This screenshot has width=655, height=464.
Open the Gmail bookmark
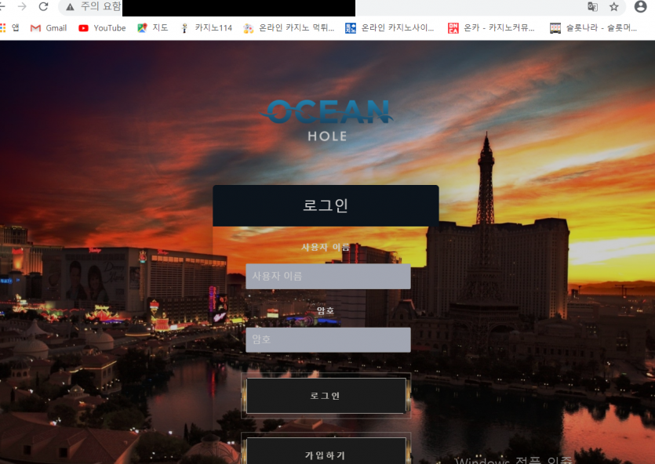tap(49, 28)
